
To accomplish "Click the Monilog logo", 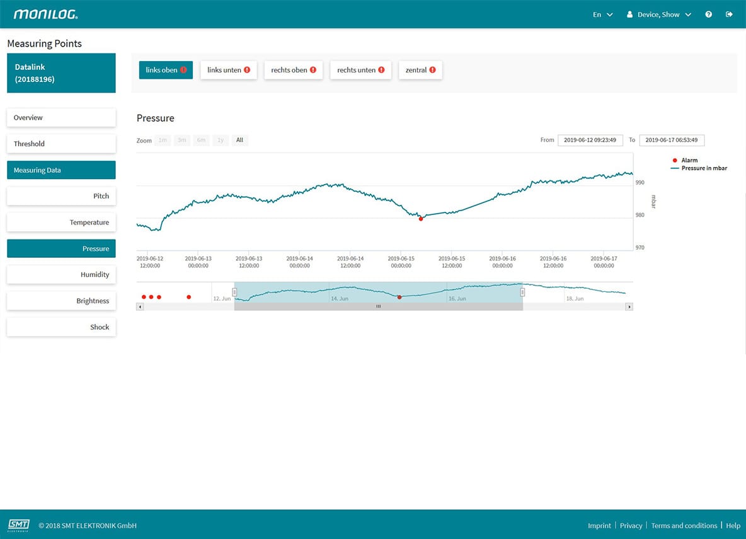I will pyautogui.click(x=46, y=14).
